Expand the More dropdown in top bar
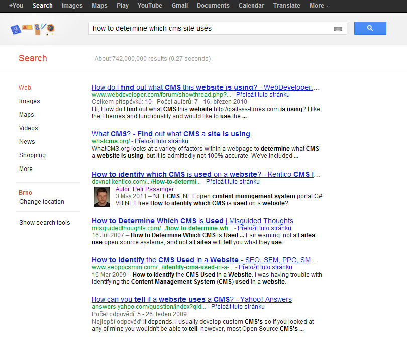Screen dimensions: 407x339 319,6
